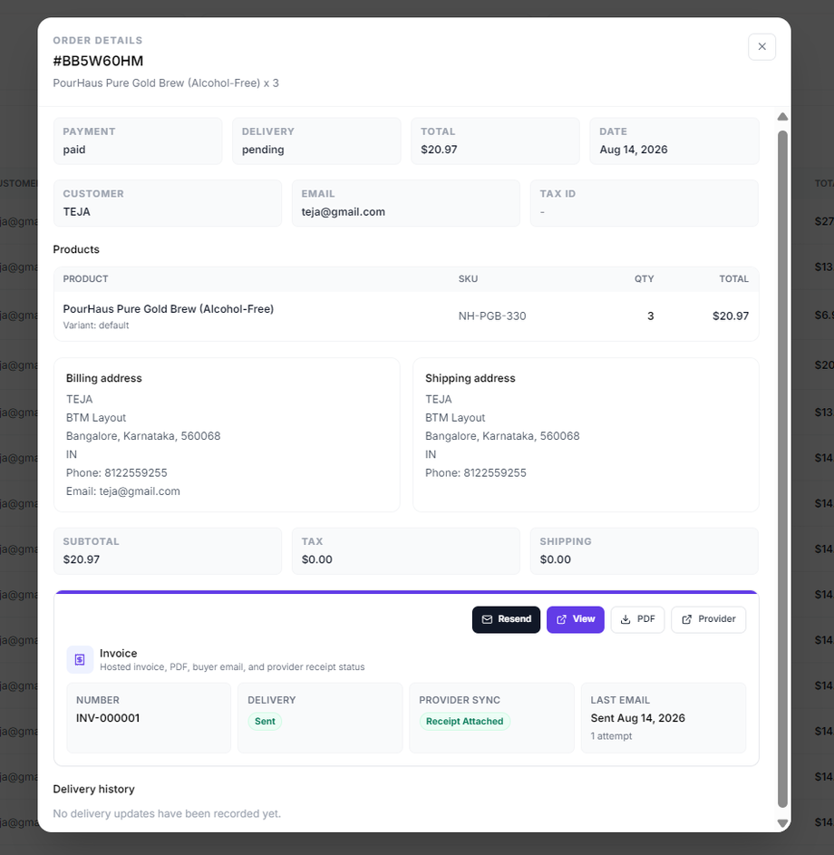Click invoice number INV-000001

point(108,717)
